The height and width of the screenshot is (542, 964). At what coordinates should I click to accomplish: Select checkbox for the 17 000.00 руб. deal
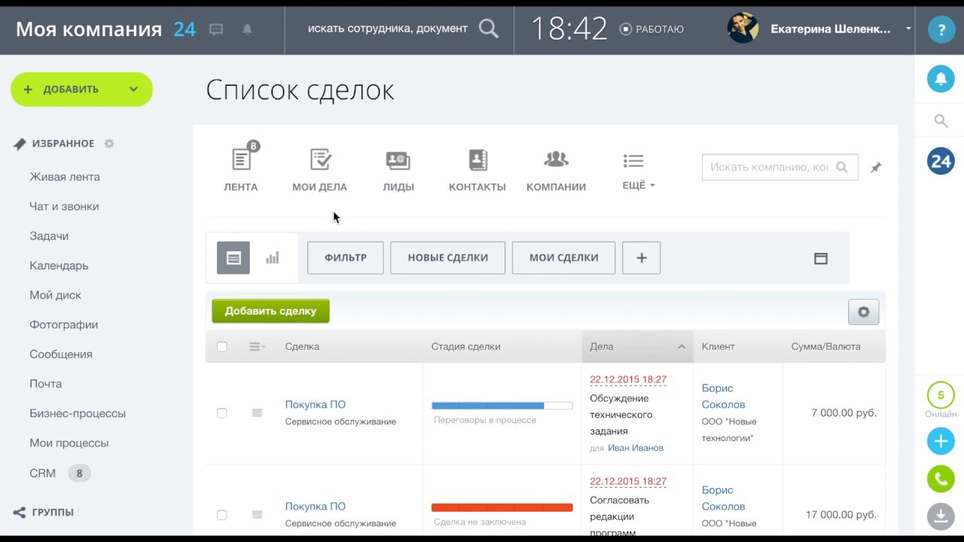click(221, 515)
